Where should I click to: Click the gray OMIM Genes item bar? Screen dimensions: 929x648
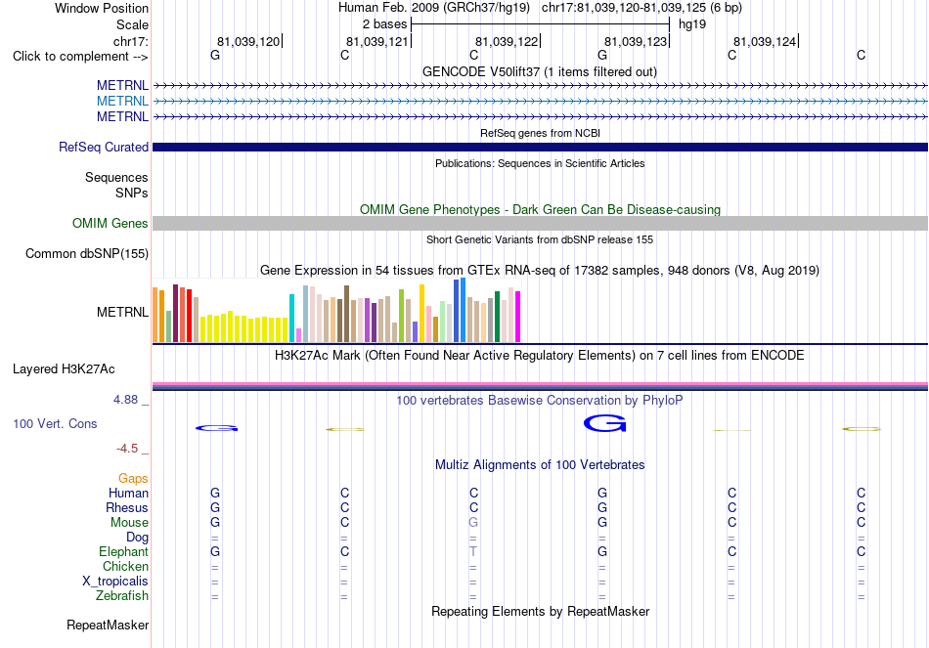point(541,223)
